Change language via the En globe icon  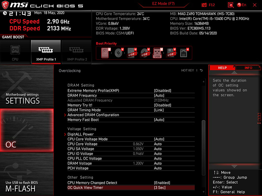tap(242, 5)
